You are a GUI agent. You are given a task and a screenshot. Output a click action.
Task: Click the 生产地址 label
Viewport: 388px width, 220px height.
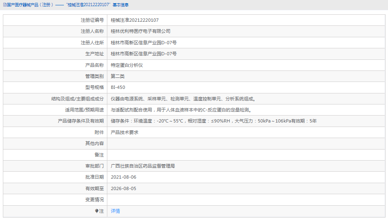(x=95, y=54)
